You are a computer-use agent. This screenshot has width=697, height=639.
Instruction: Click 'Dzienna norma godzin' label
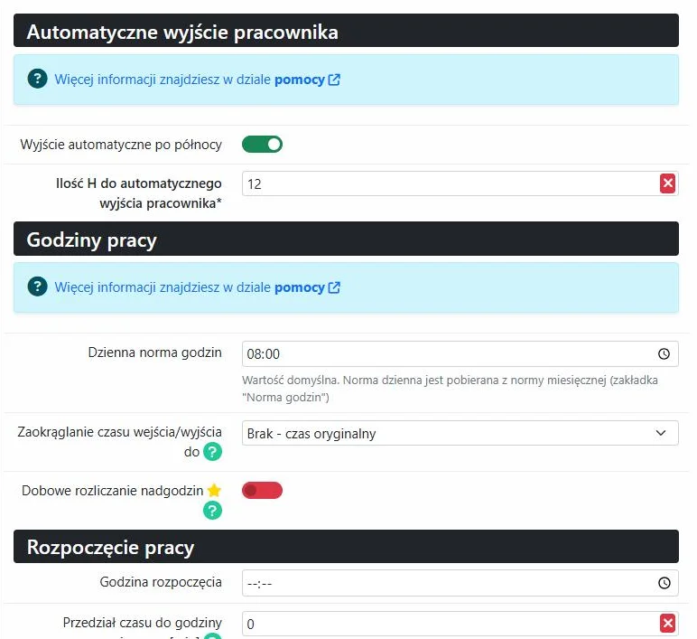[x=154, y=352]
